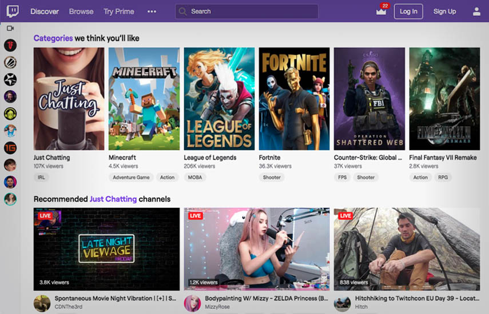This screenshot has height=314, width=489.
Task: Open the Minecraft category cover
Action: coord(144,99)
